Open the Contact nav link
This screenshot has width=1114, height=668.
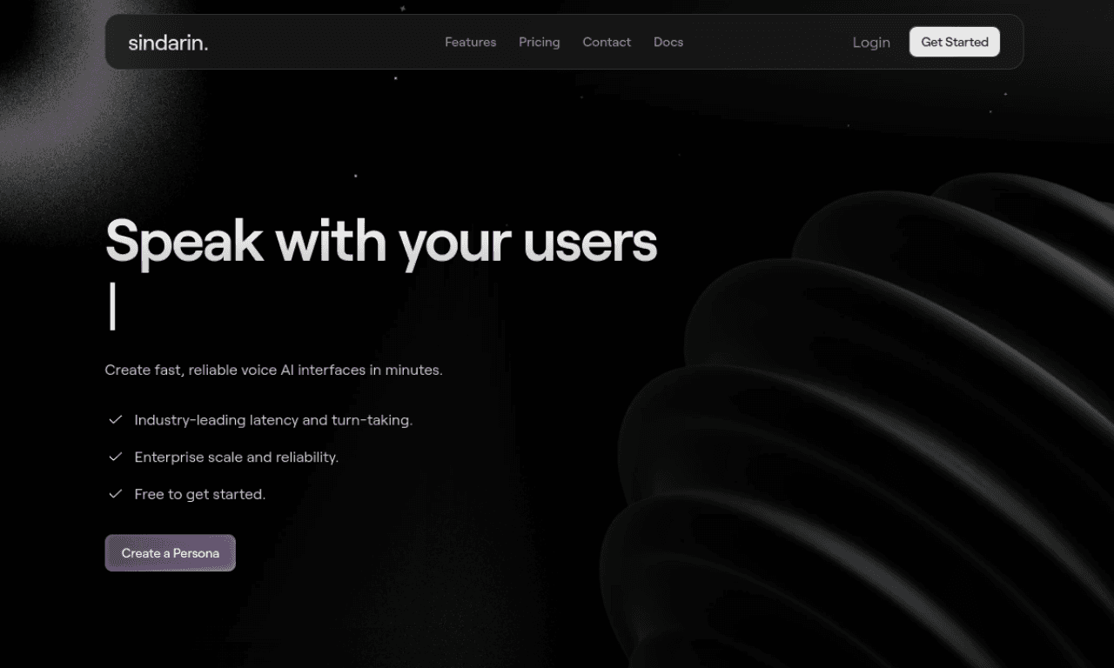607,42
